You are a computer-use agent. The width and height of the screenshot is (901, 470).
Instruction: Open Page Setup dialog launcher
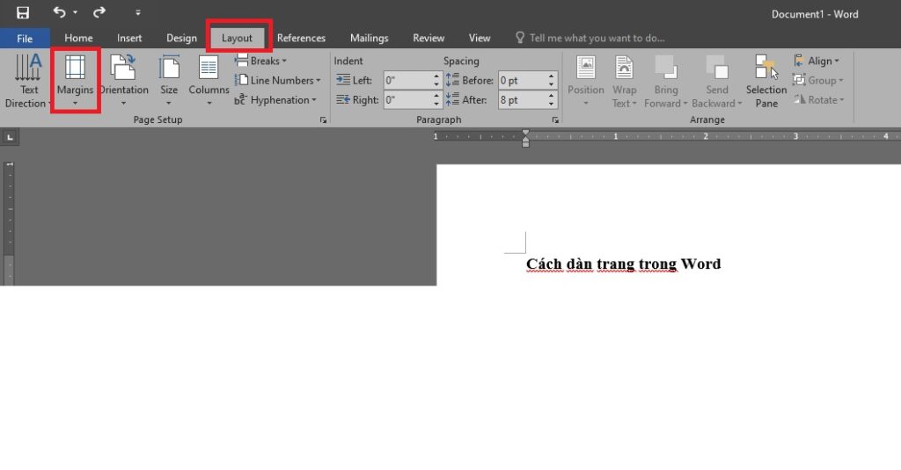(323, 119)
